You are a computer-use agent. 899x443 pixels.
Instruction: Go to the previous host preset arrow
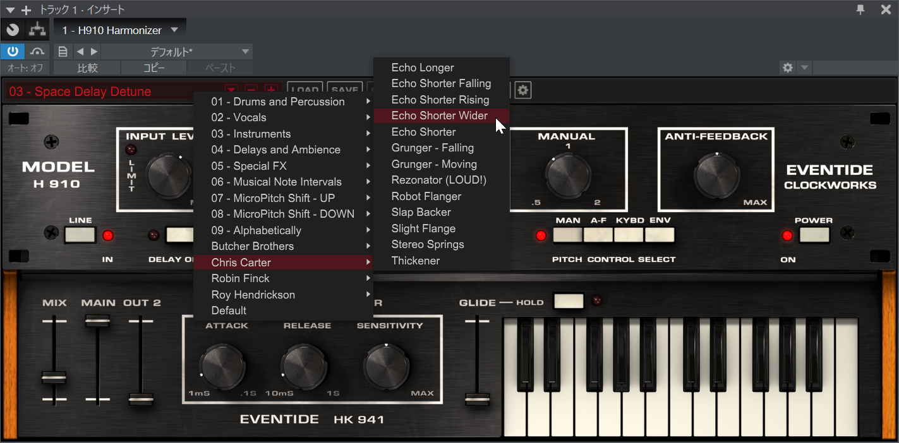pos(80,52)
